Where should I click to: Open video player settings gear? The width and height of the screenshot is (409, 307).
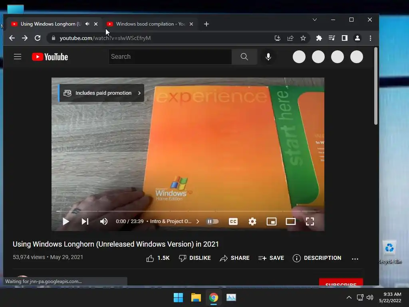point(252,221)
